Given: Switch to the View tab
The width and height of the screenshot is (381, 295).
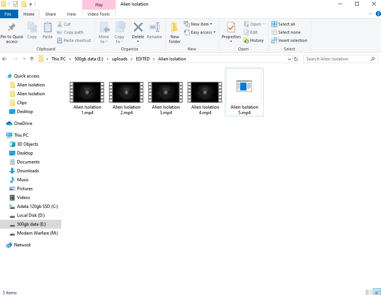Looking at the screenshot, I should coord(71,14).
